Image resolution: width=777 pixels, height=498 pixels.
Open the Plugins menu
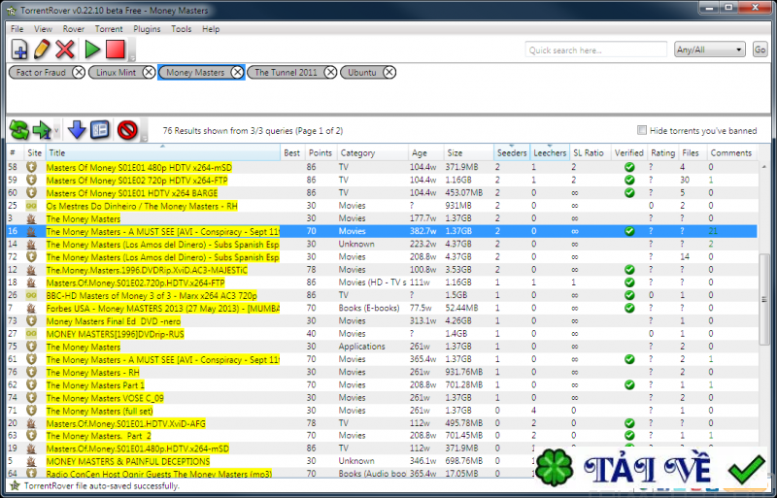pyautogui.click(x=147, y=29)
